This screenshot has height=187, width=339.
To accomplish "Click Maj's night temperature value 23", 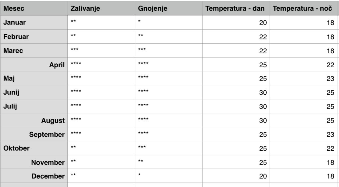I will (330, 79).
